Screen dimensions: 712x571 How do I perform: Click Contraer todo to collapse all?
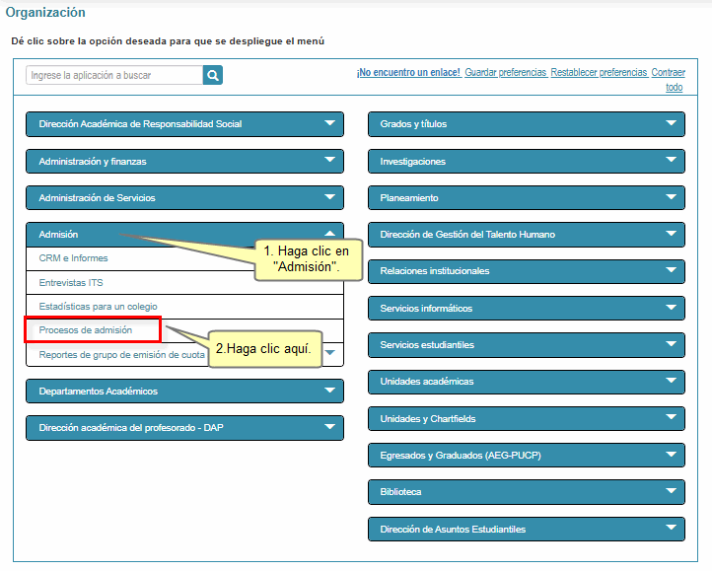pyautogui.click(x=671, y=80)
